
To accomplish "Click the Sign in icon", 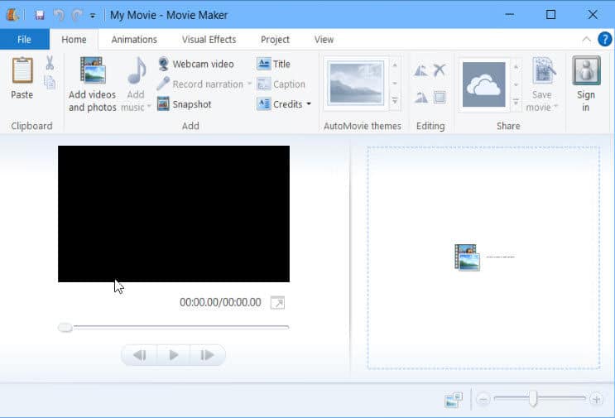I will pos(586,70).
